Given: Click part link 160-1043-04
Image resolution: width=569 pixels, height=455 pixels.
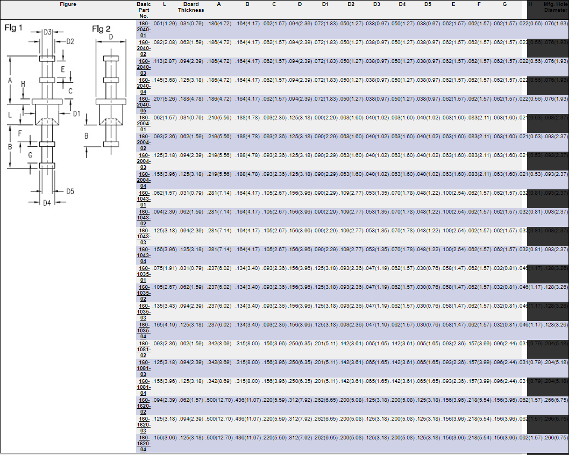Looking at the screenshot, I should pyautogui.click(x=144, y=255).
